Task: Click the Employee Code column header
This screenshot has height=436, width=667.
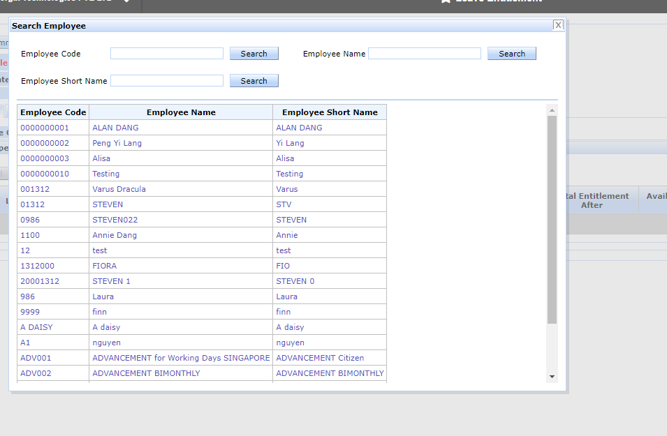Action: click(53, 112)
